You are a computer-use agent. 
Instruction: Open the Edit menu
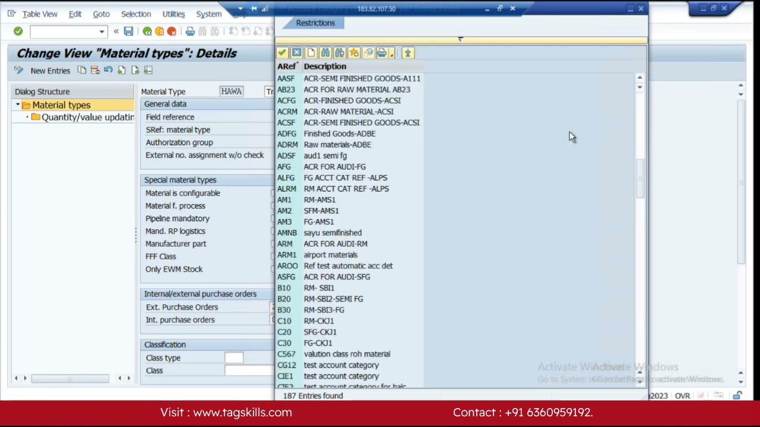(75, 14)
